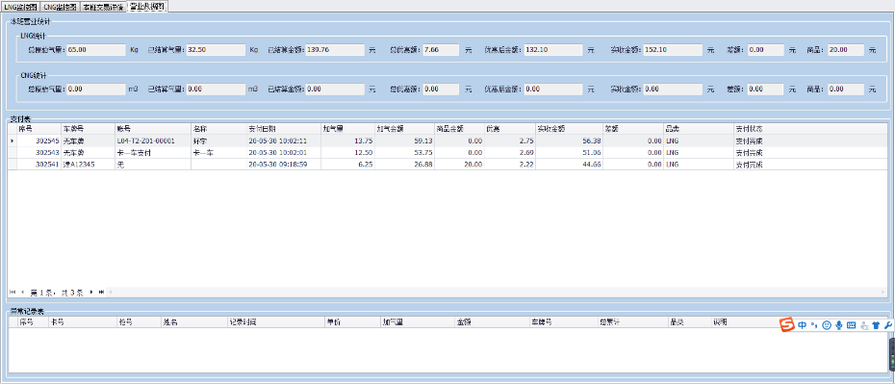Screen dimensions: 895x384
Task: Click the LNG 商品 field showing 20.00
Action: click(x=847, y=50)
